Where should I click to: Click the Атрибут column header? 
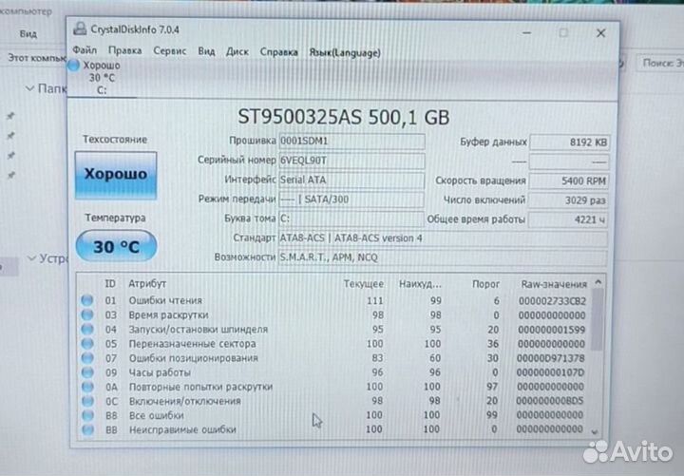[147, 283]
